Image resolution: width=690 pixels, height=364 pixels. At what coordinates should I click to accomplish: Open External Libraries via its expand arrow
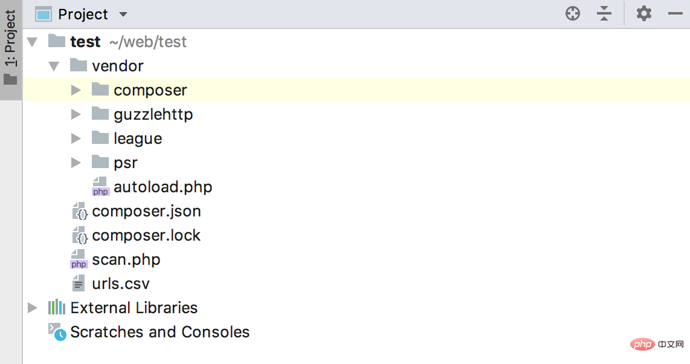(x=33, y=307)
